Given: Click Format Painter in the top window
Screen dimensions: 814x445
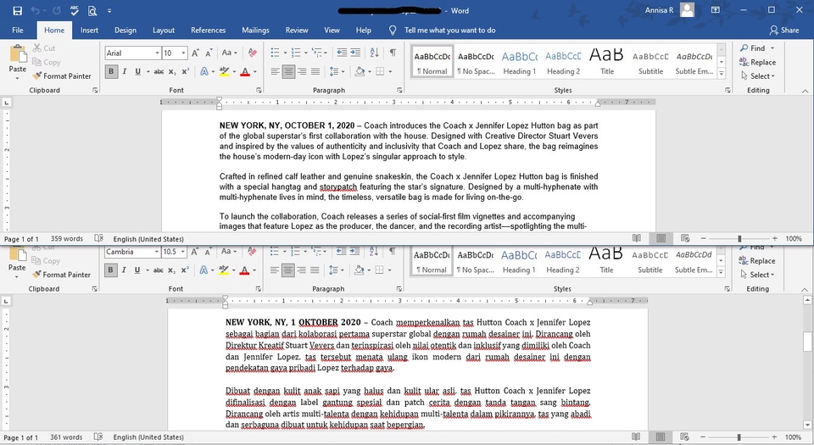Looking at the screenshot, I should tap(62, 76).
